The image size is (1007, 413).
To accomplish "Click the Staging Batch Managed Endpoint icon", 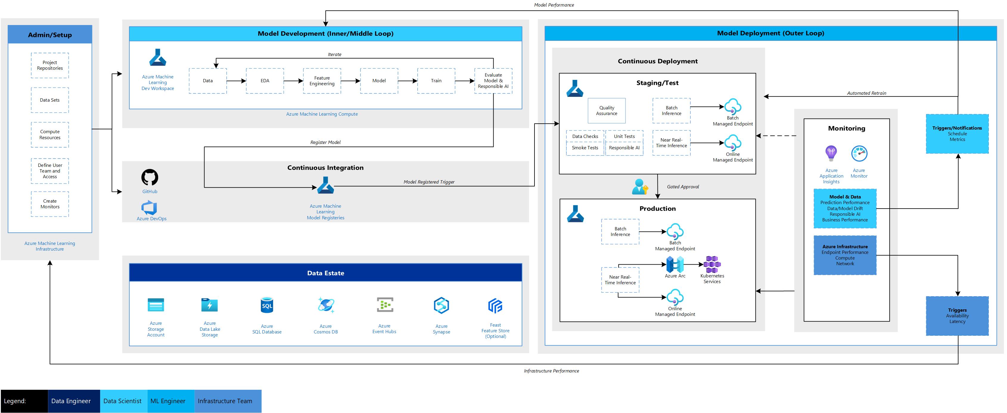I will 733,106.
